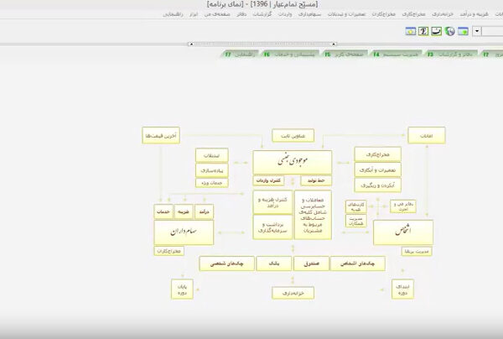
Task: Open the ابزار (Tools) menu
Action: click(194, 14)
